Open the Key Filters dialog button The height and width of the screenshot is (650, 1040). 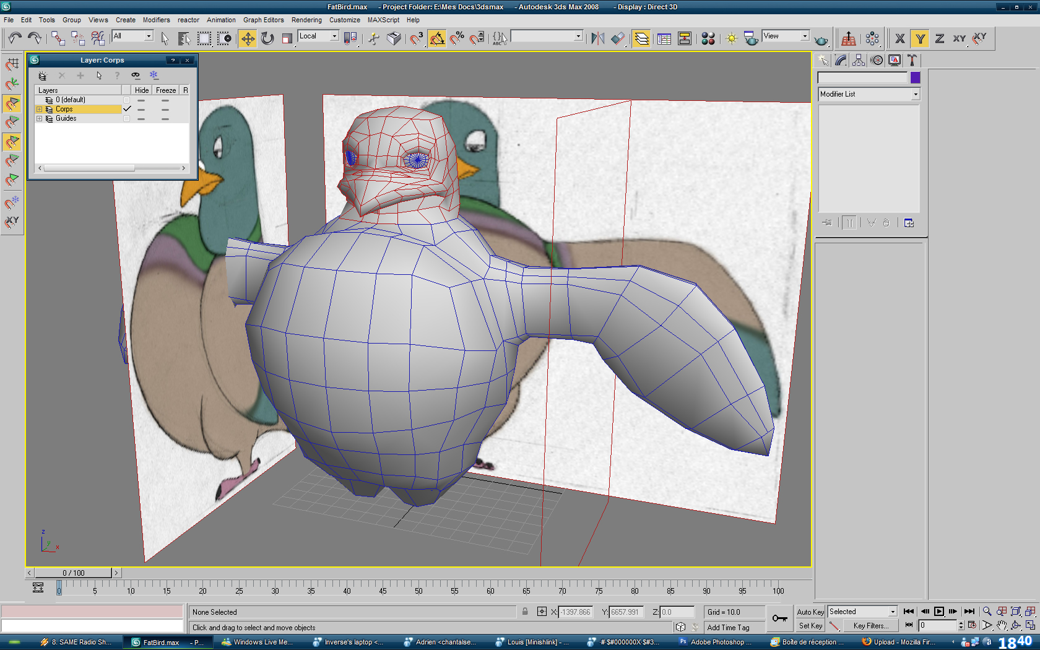[x=870, y=626]
